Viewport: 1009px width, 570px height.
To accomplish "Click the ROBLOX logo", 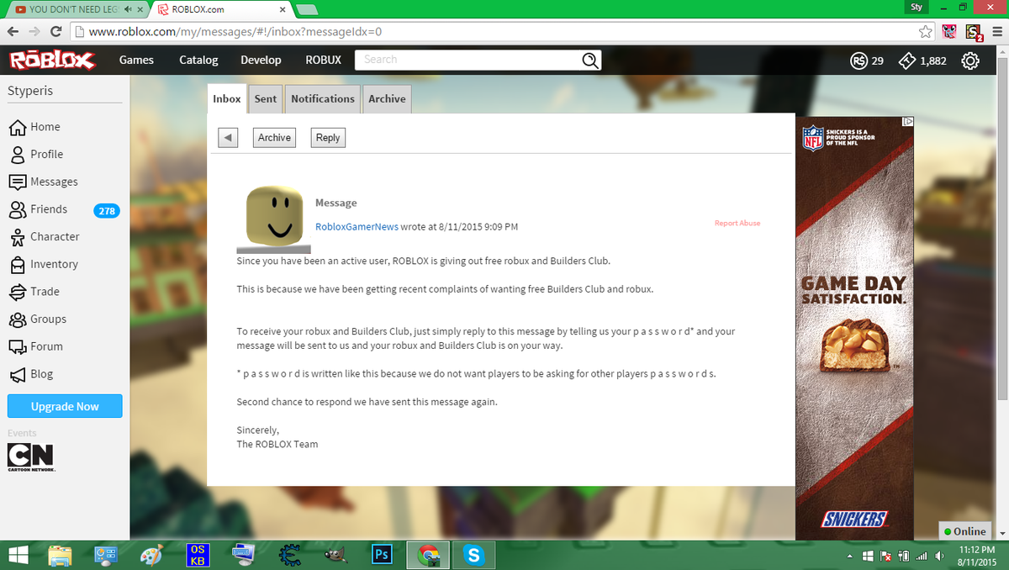I will (52, 61).
